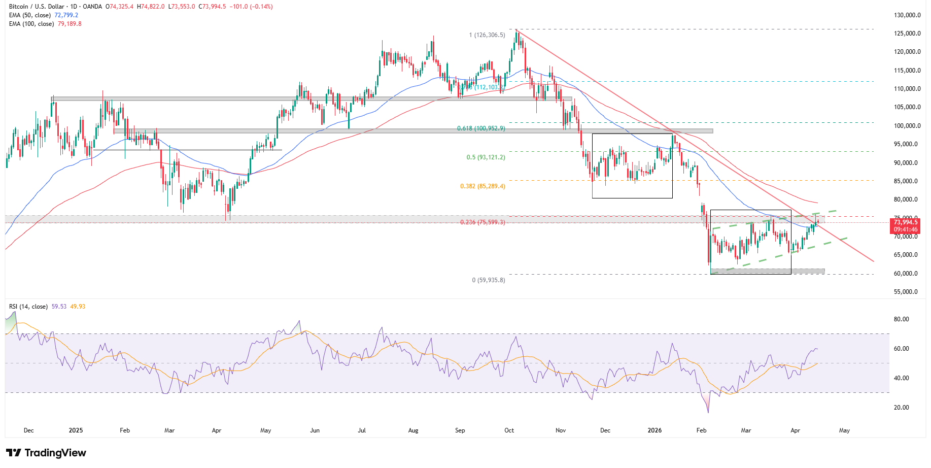Screen dimensions: 931x468
Task: Select the Oct label on the time axis
Action: point(509,430)
